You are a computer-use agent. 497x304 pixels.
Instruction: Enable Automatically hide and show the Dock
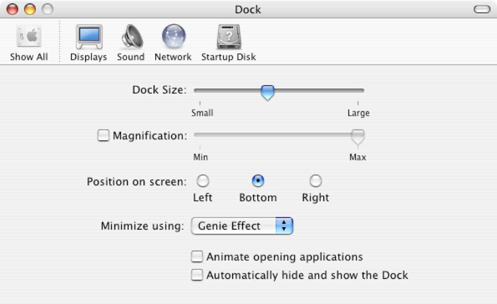coord(197,275)
